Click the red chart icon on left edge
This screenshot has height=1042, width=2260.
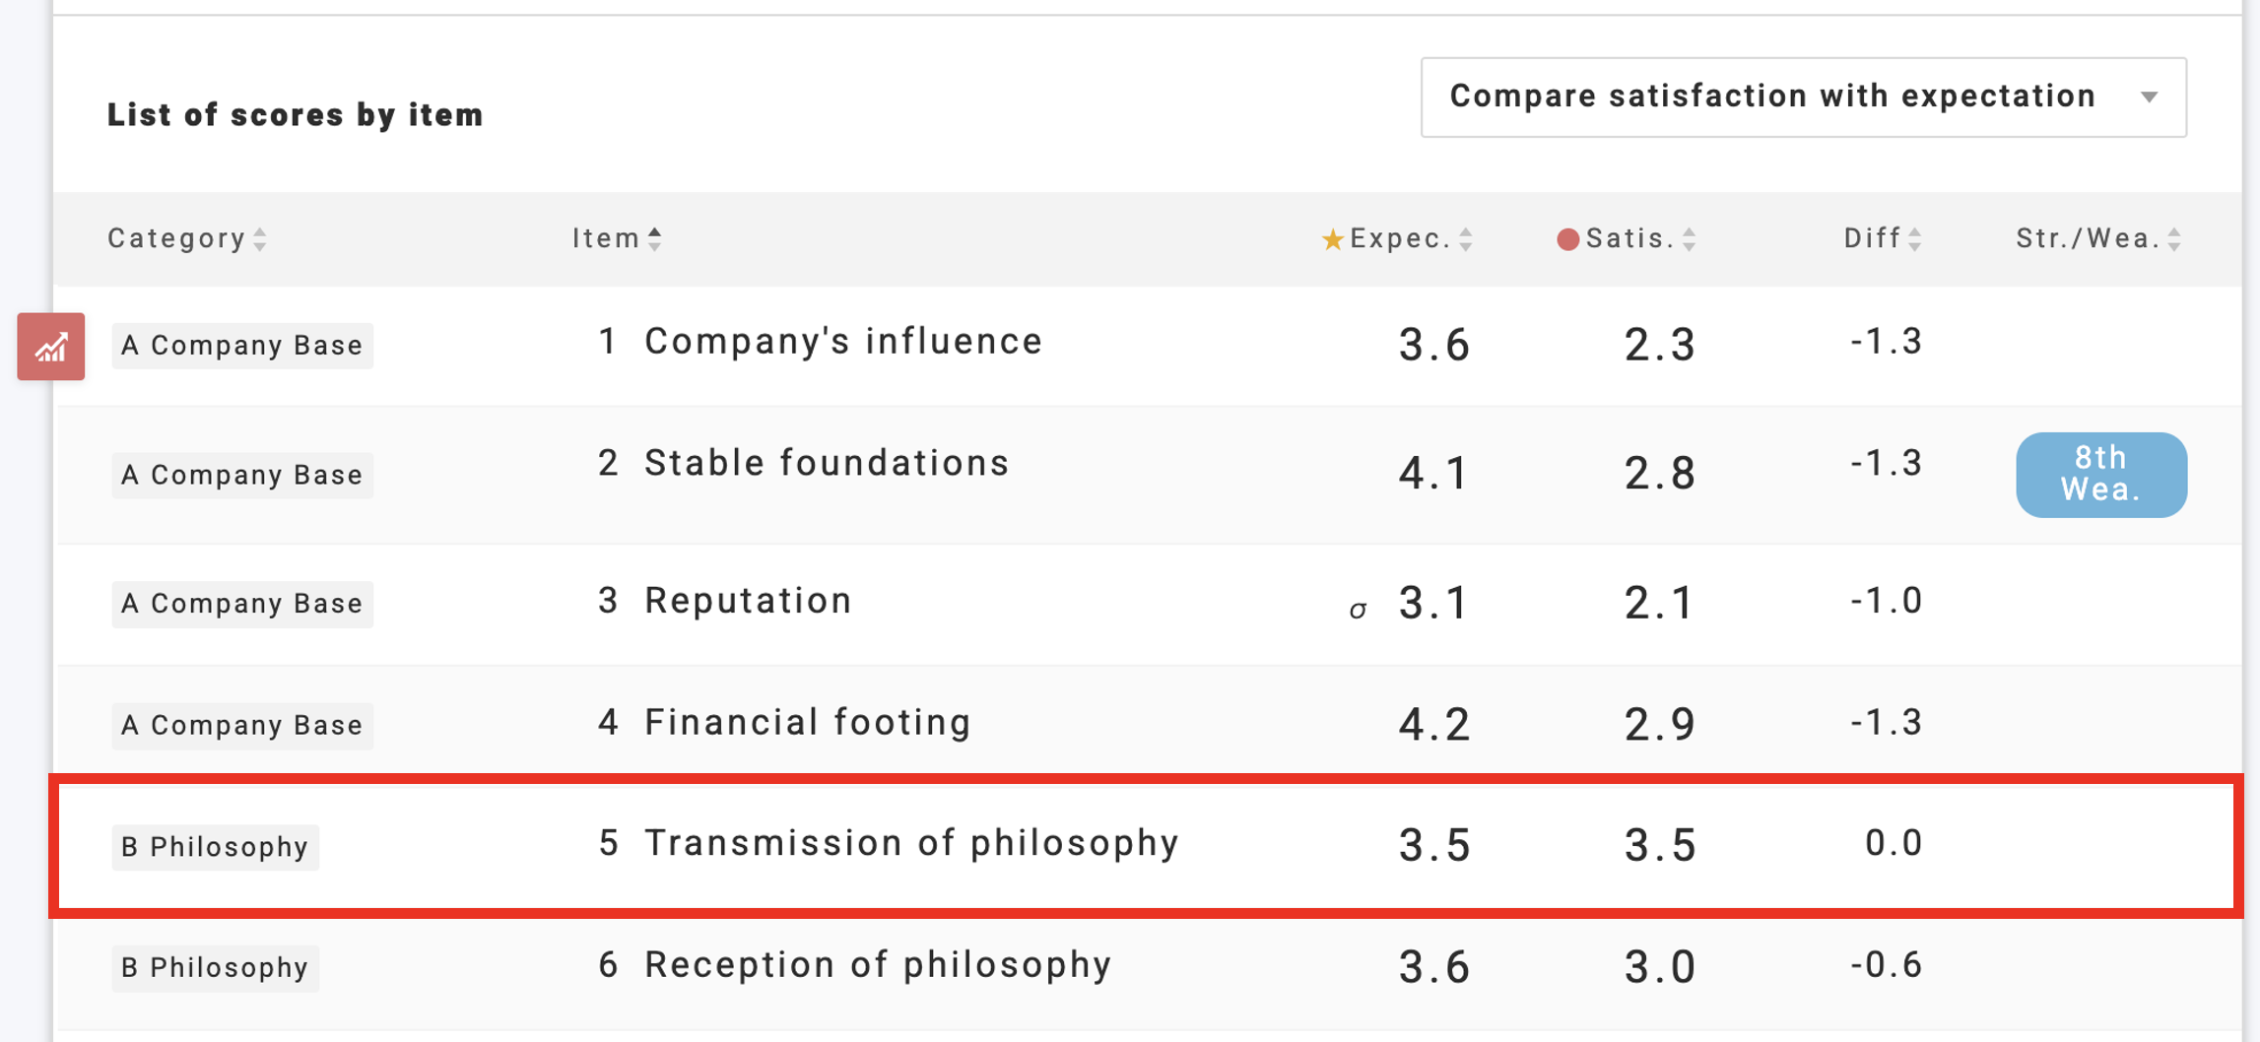point(50,347)
